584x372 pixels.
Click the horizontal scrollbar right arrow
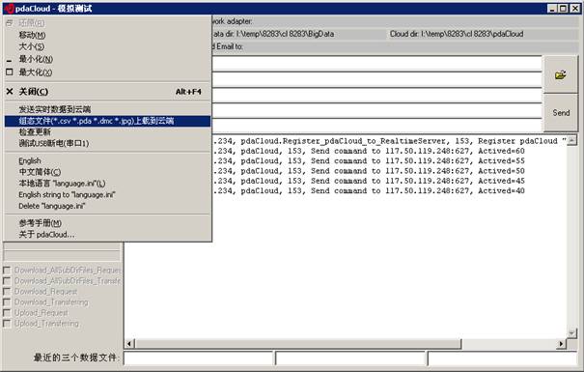point(561,344)
